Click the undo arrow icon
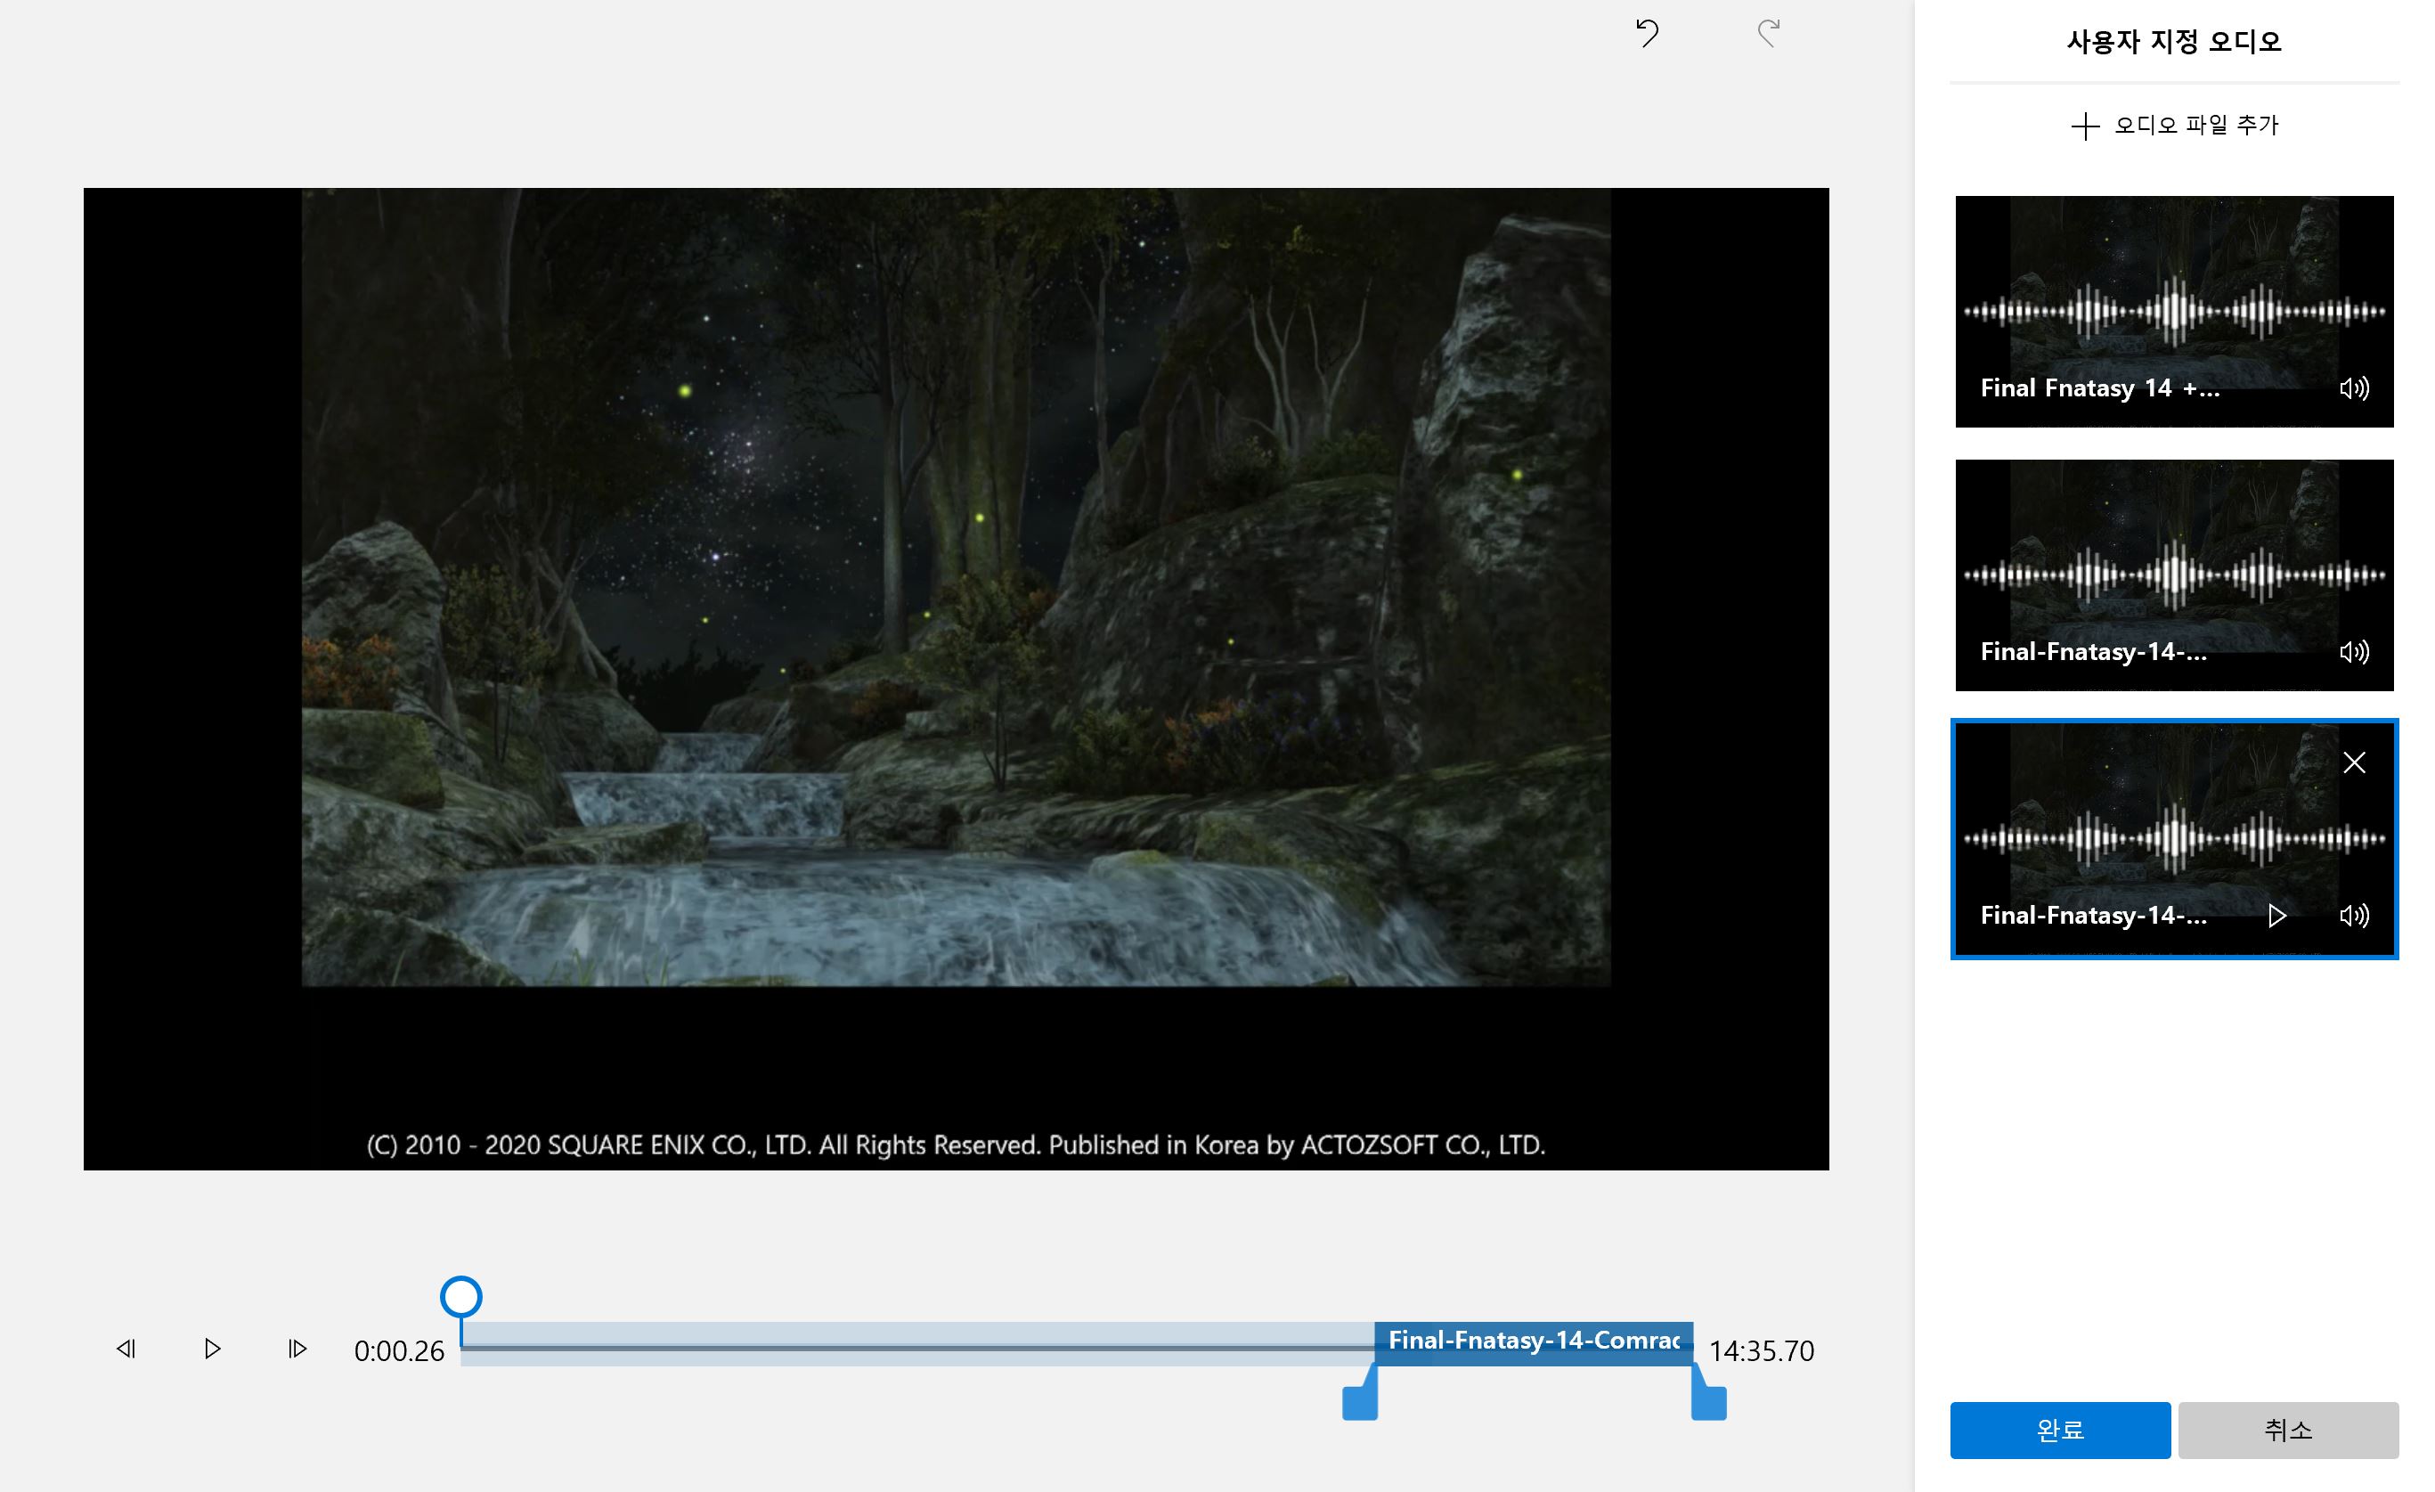Screen dimensions: 2435x1492 (1647, 34)
